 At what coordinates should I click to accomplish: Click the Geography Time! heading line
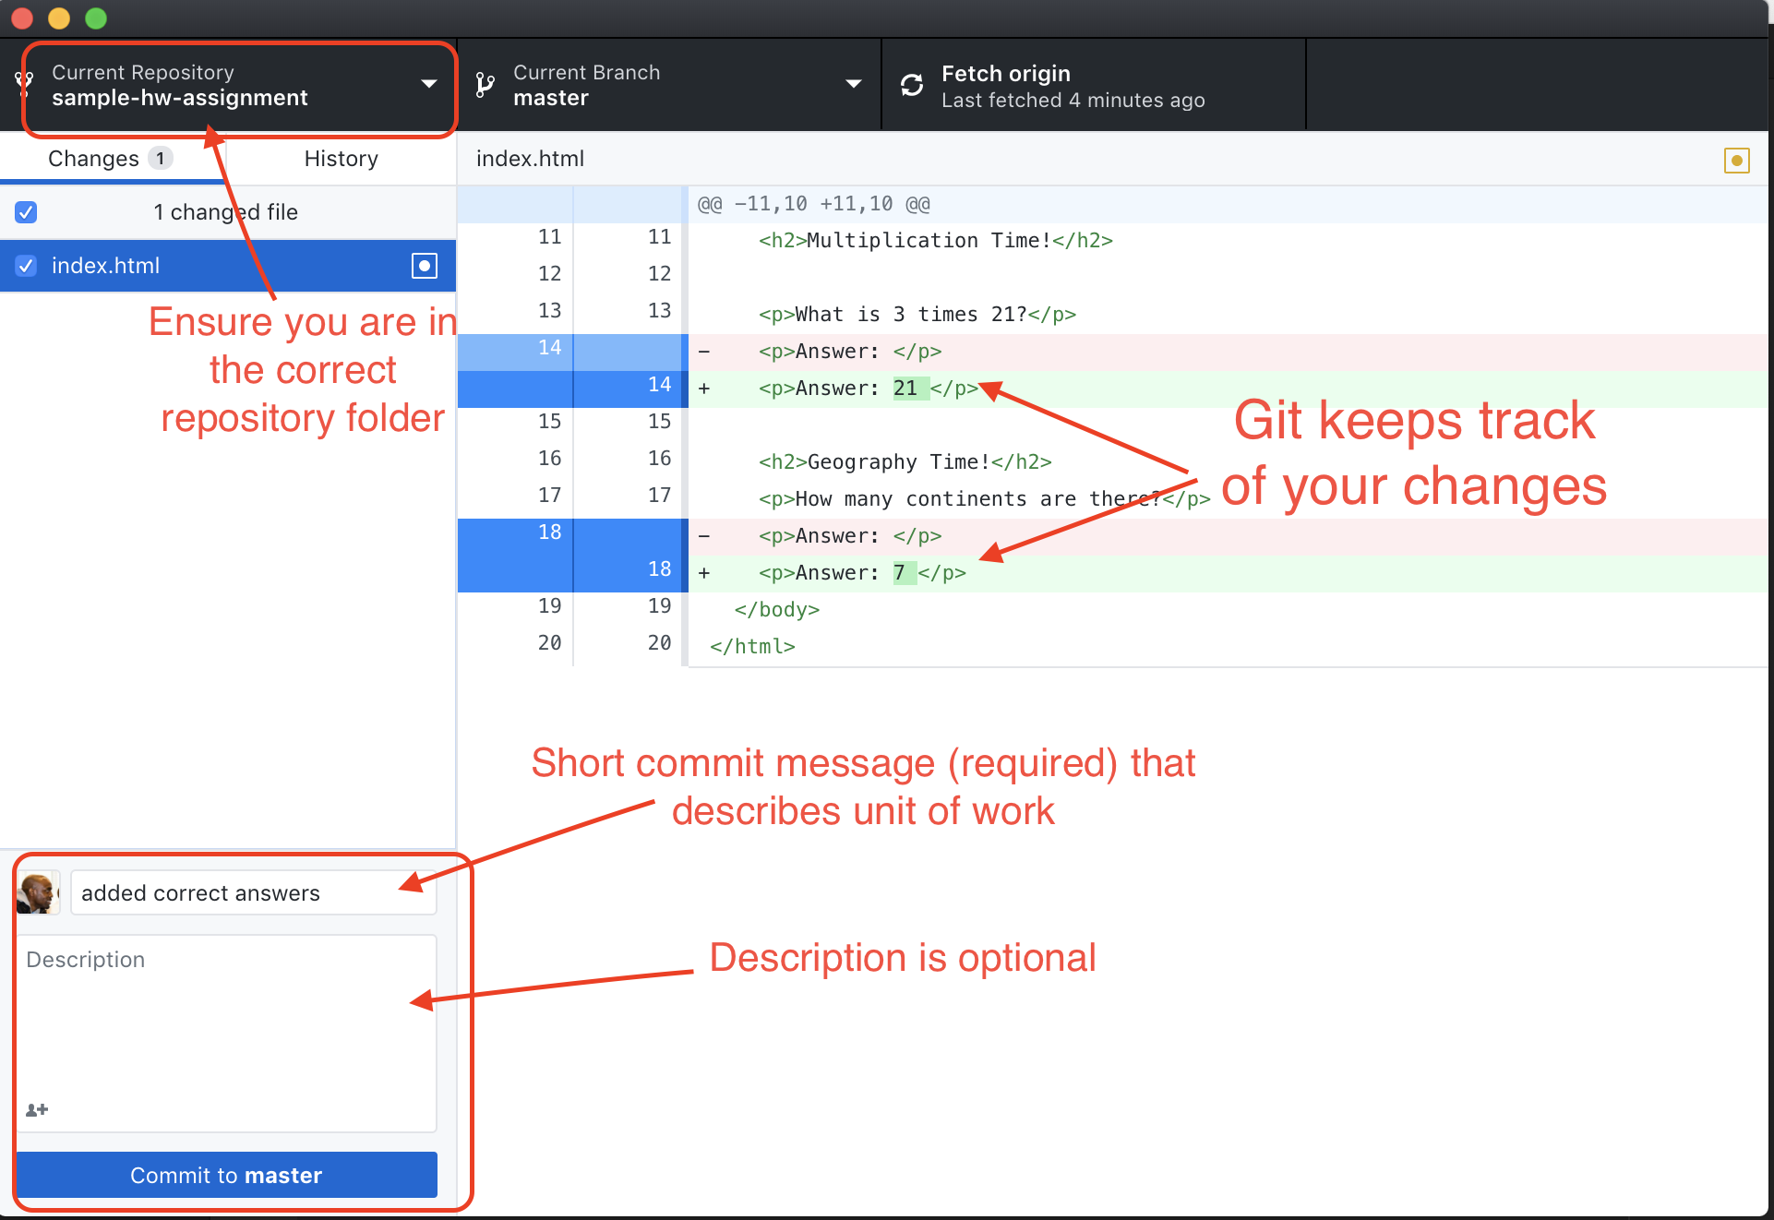pos(905,462)
